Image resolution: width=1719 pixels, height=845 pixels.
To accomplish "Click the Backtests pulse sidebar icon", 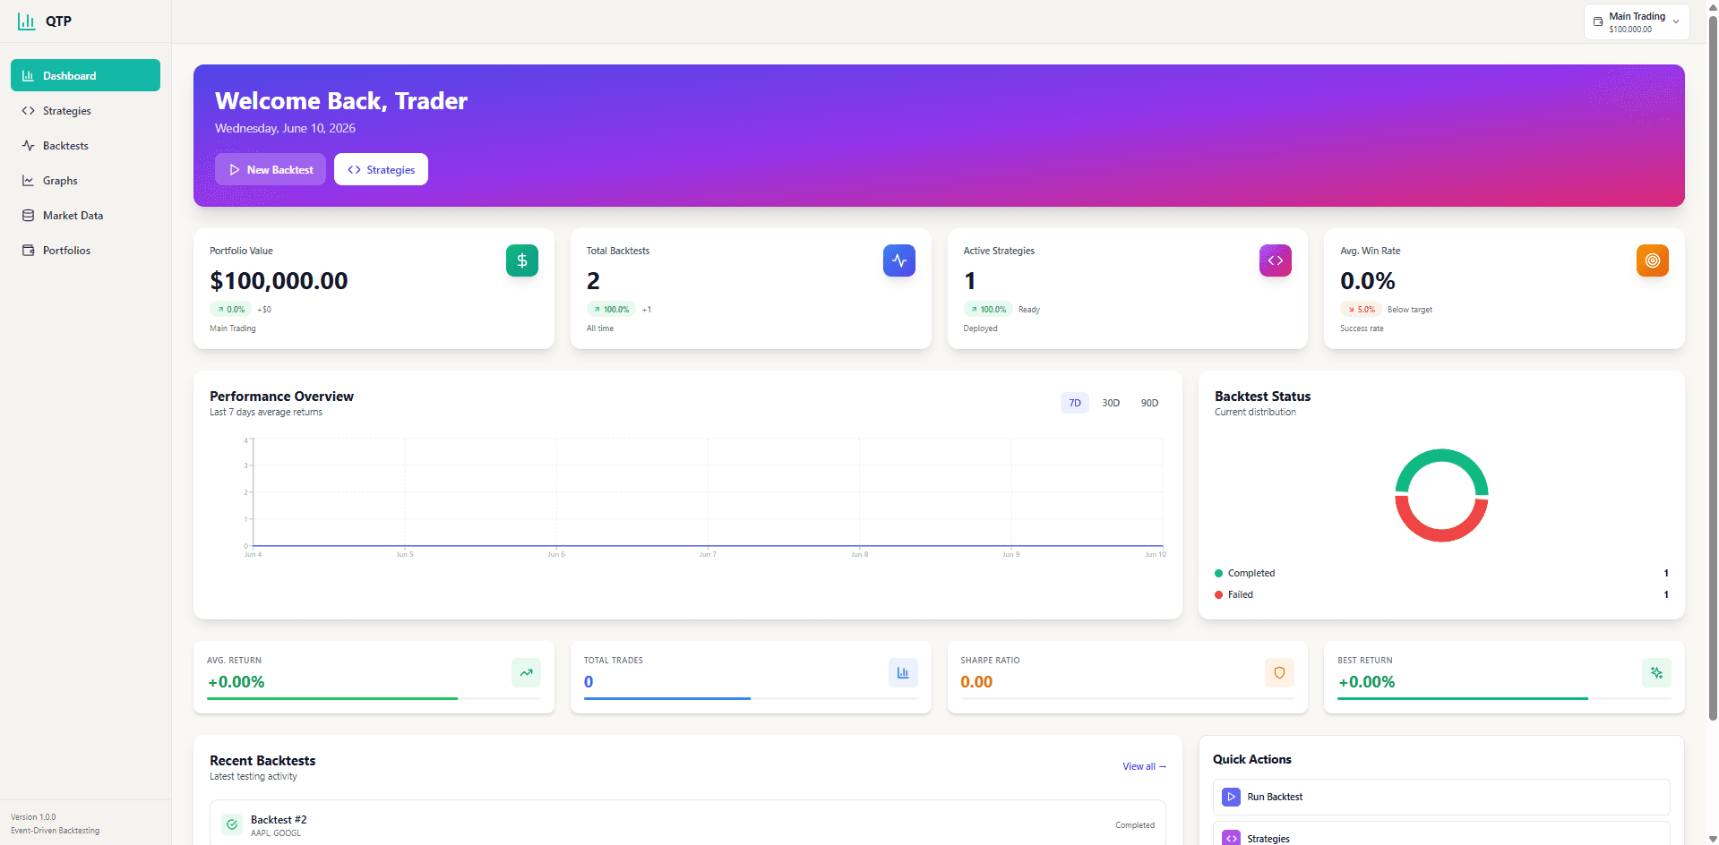I will pyautogui.click(x=28, y=145).
